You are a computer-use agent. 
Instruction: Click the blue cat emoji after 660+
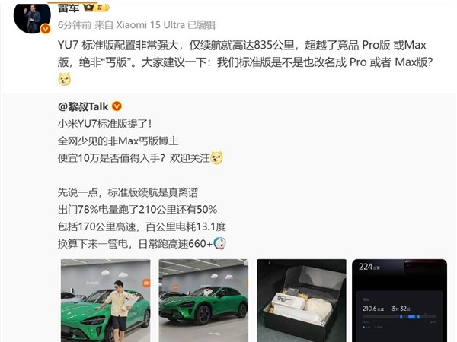click(x=220, y=243)
